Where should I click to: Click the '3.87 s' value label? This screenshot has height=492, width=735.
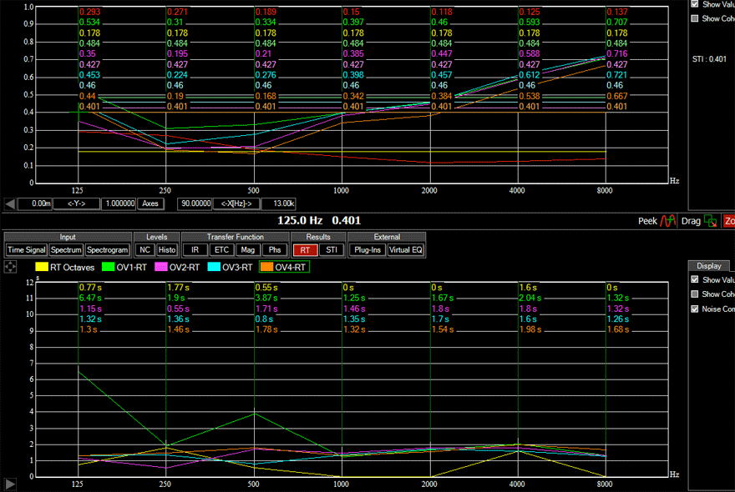[266, 298]
